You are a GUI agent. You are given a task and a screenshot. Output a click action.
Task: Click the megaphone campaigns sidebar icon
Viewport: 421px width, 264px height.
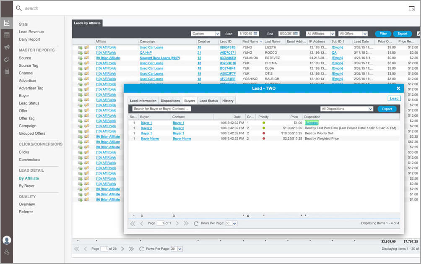6,47
